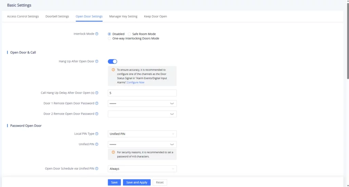Focus Door 2 Remote Open Door Password field
This screenshot has height=187, width=349.
(x=142, y=114)
